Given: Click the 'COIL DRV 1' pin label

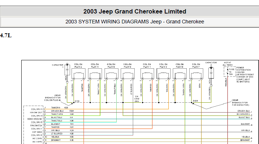Looking at the screenshot, I should pyautogui.click(x=37, y=129).
